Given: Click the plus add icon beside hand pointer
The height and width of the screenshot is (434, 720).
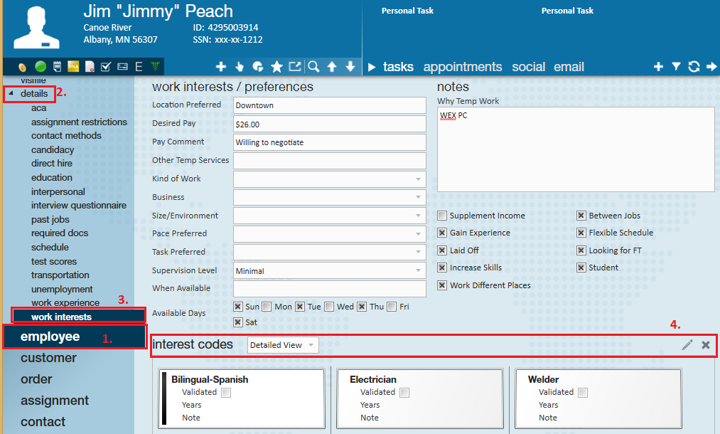Looking at the screenshot, I should click(x=221, y=67).
